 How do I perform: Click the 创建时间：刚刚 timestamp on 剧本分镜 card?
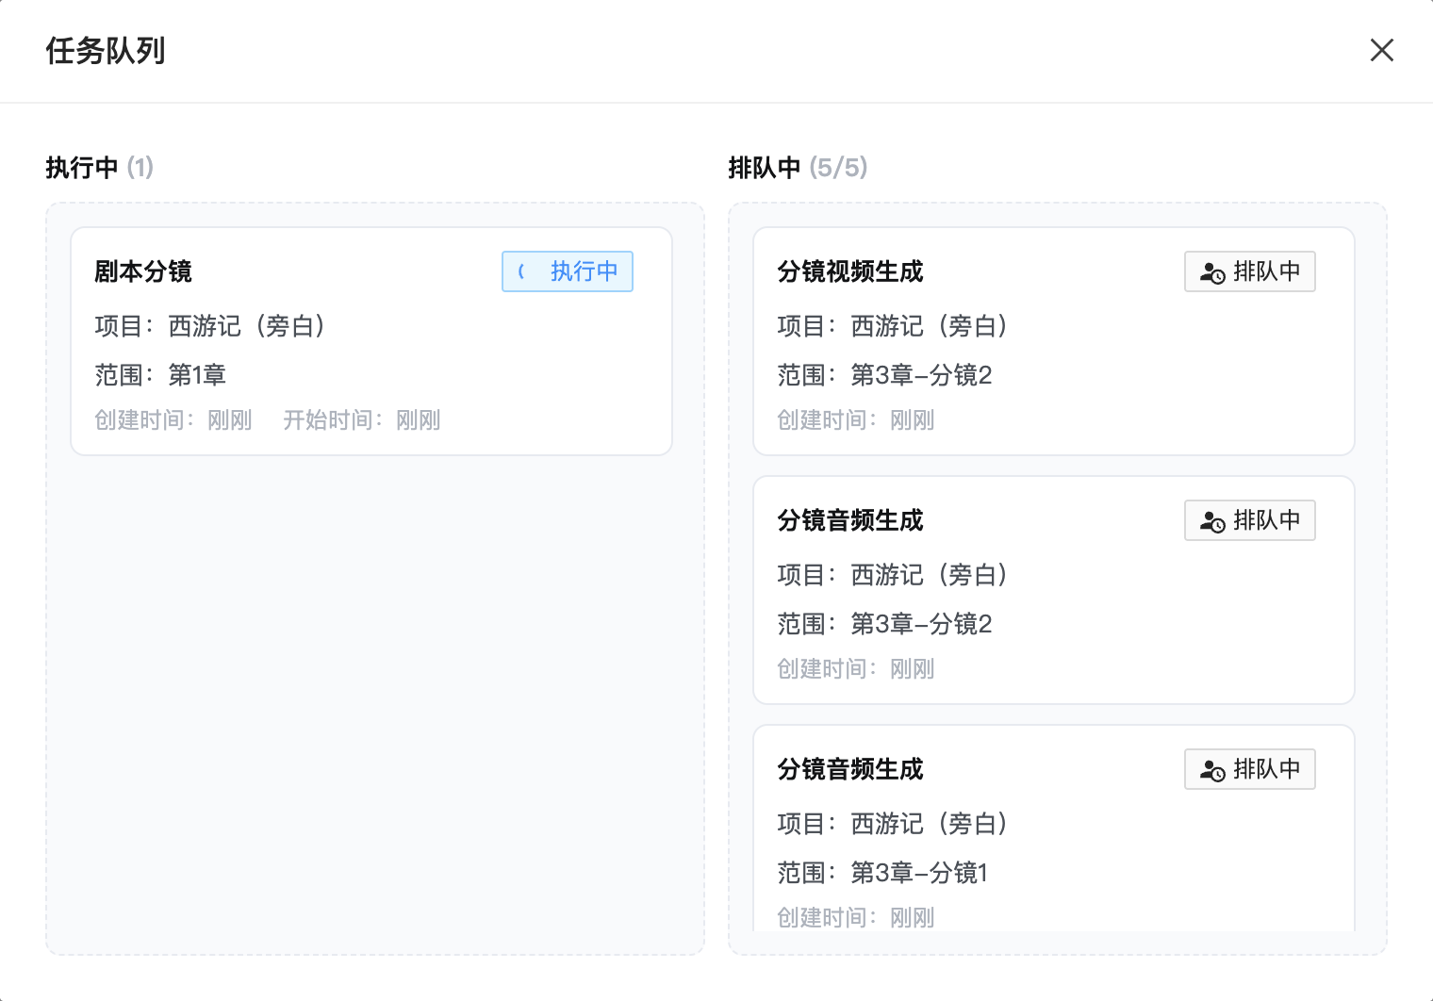pyautogui.click(x=173, y=419)
